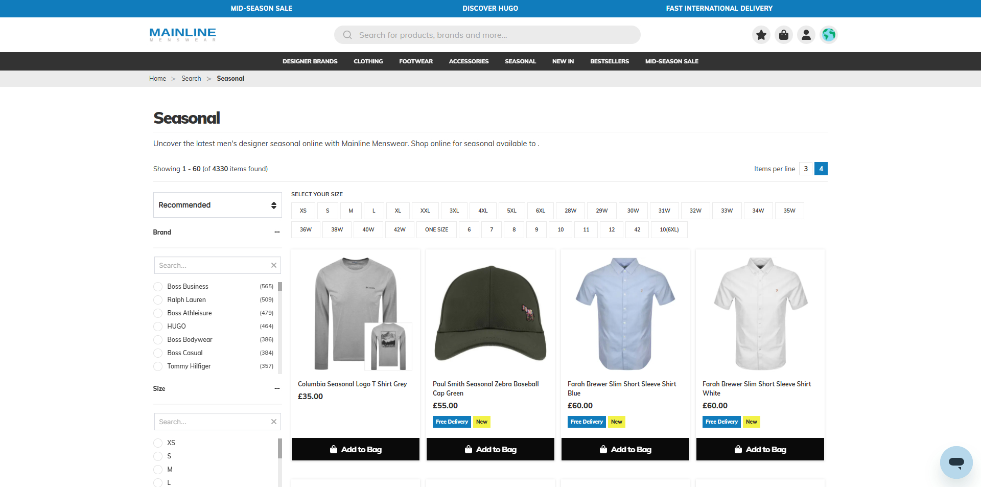Open the Accessories menu
The width and height of the screenshot is (981, 487).
pos(469,61)
